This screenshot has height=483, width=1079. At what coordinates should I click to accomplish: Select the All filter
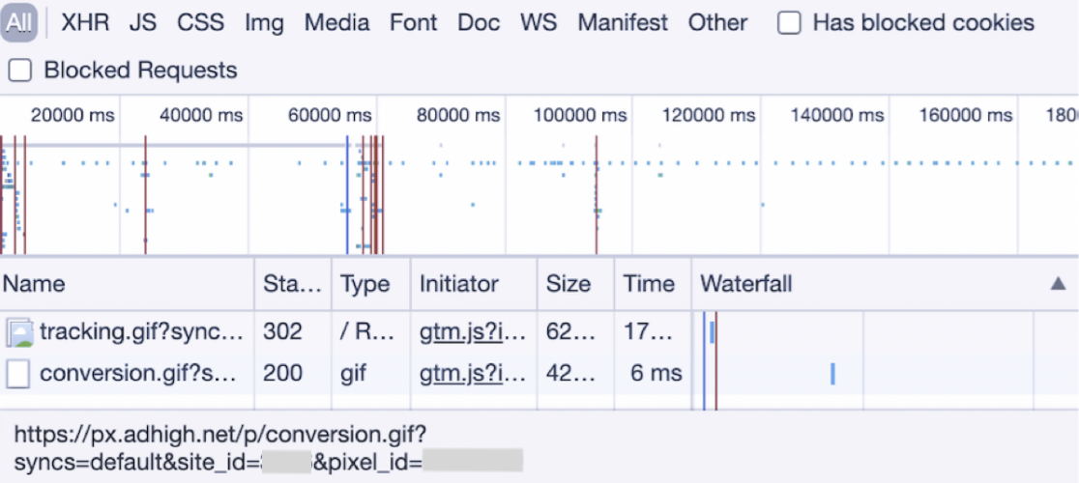click(19, 23)
